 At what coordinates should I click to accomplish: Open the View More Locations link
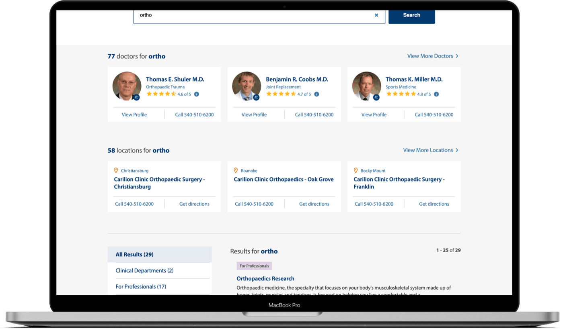coord(431,150)
